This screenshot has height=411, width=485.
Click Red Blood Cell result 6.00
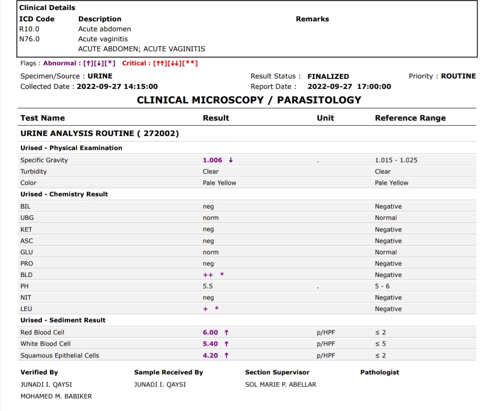210,333
